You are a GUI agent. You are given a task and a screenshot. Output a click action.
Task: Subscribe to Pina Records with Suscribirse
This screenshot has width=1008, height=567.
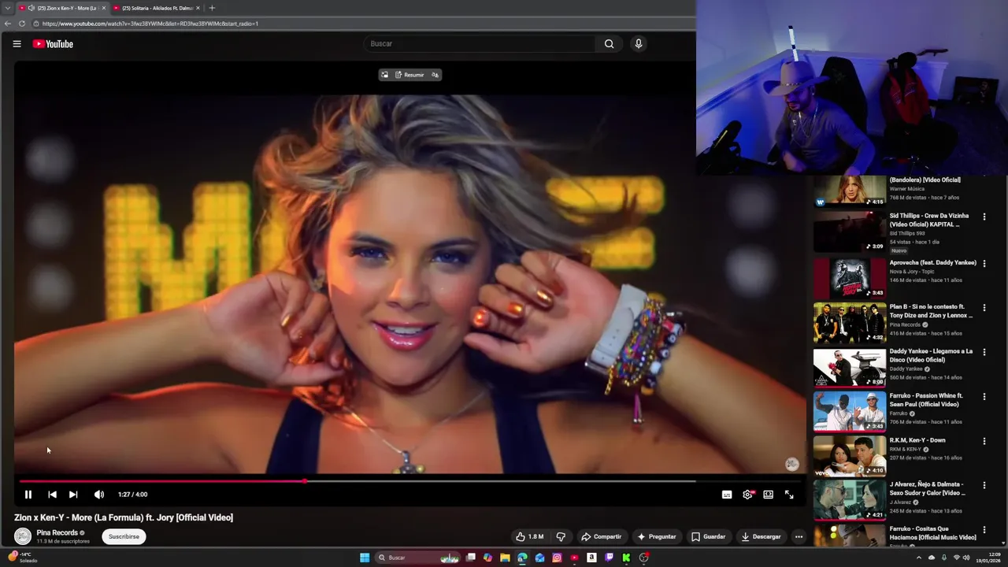coord(124,537)
